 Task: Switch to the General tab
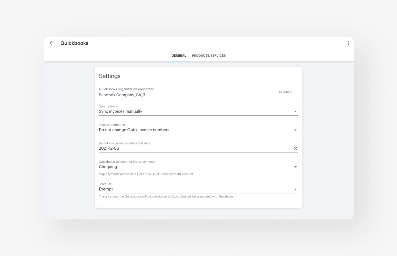tap(179, 55)
